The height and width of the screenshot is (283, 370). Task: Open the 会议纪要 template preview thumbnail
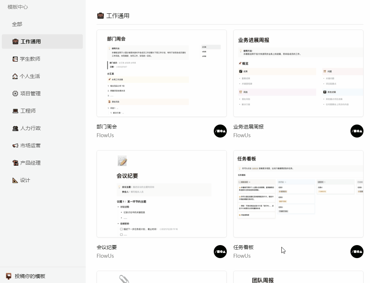[162, 194]
